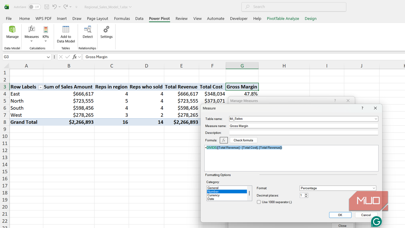Open the file name dropdown in title bar
This screenshot has height=228, width=405.
click(x=130, y=7)
